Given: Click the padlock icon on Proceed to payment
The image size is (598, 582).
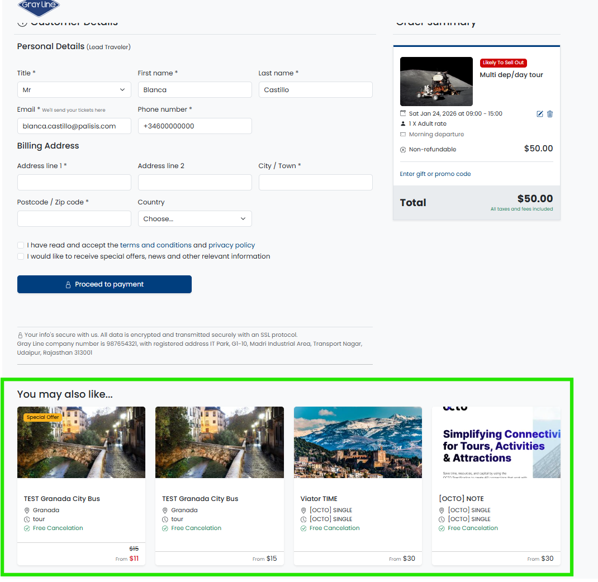Looking at the screenshot, I should tap(68, 285).
